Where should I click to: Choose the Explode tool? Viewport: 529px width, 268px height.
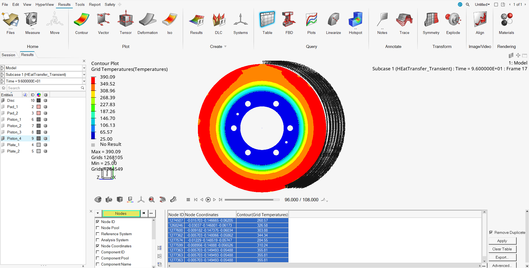tap(453, 23)
